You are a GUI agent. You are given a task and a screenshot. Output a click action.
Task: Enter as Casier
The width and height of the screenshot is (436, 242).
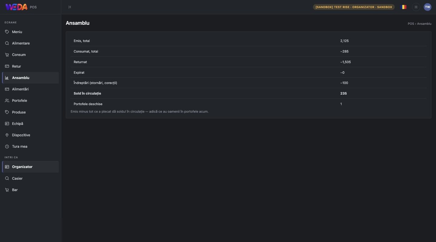tap(30, 178)
